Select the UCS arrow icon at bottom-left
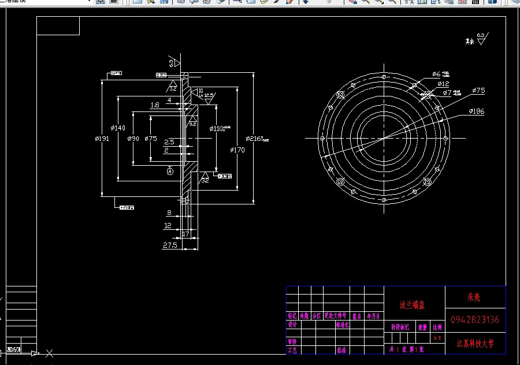 (35, 353)
